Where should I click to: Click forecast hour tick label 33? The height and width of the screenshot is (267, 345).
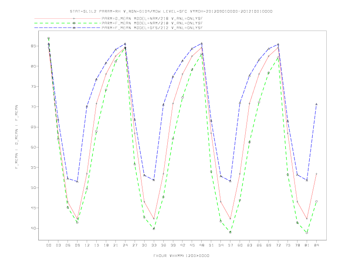tap(154, 245)
